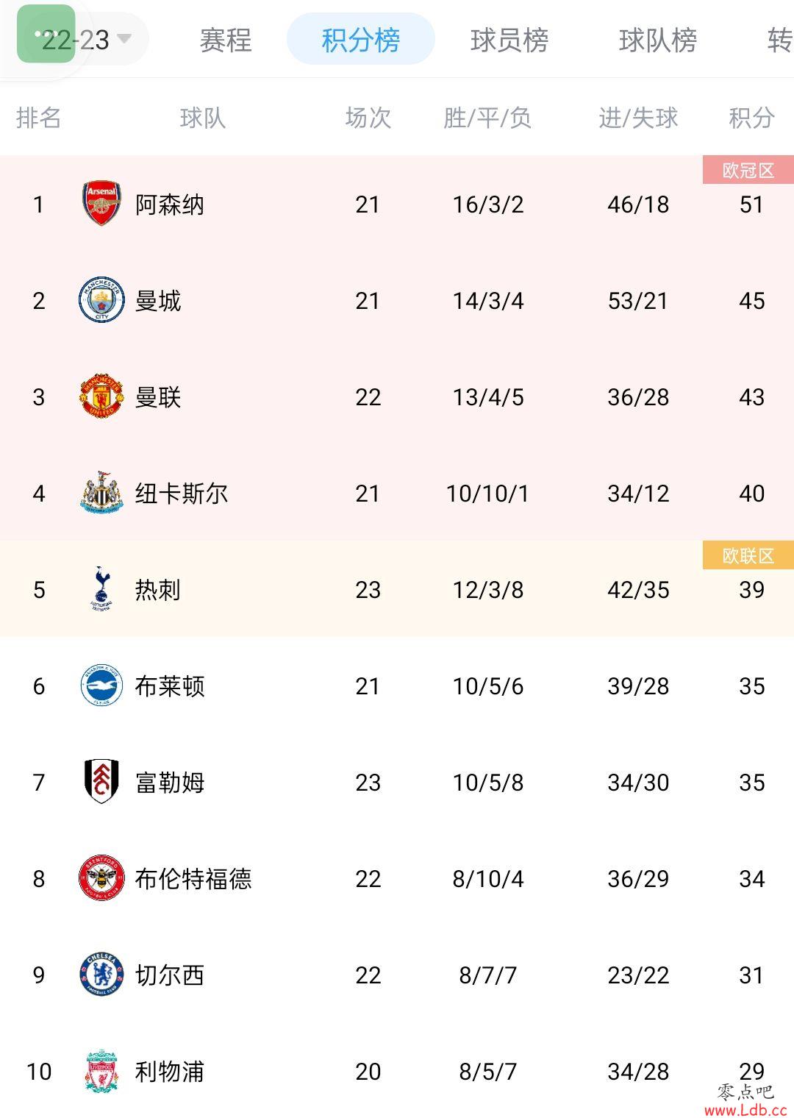Tap the Brentford bee crest
794x1118 pixels.
[x=101, y=878]
